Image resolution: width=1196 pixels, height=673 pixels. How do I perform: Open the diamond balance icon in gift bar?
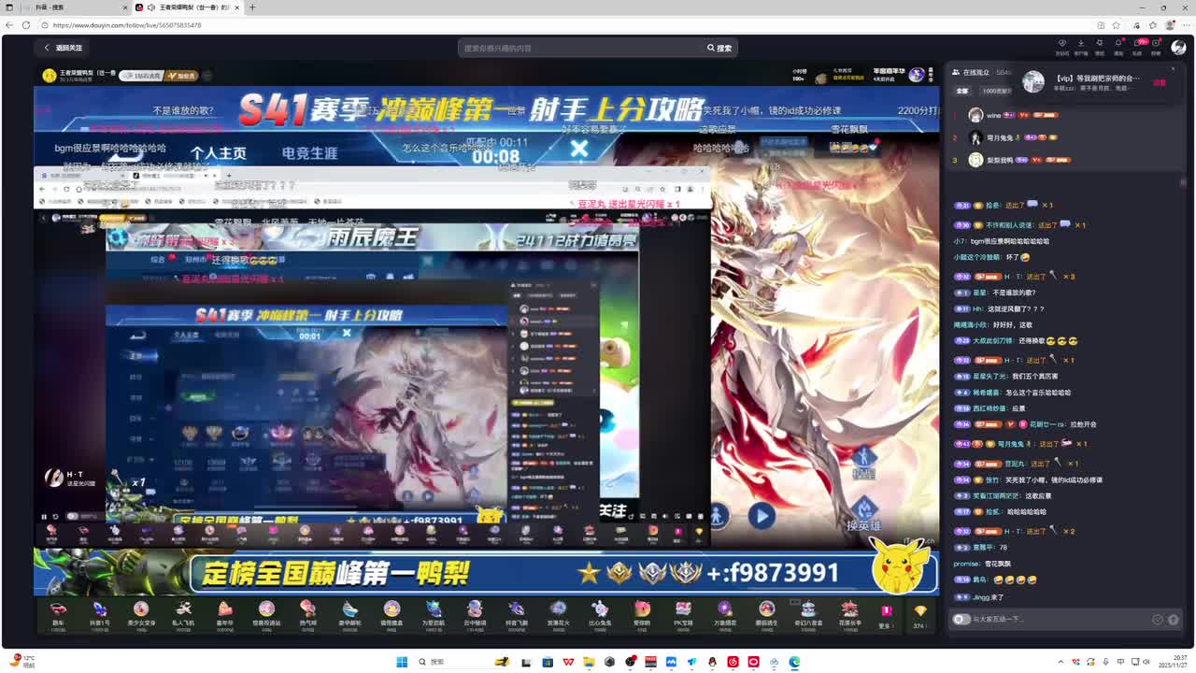920,611
